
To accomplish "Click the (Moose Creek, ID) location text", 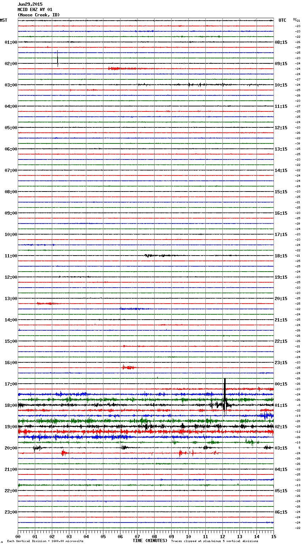I will tap(38, 15).
